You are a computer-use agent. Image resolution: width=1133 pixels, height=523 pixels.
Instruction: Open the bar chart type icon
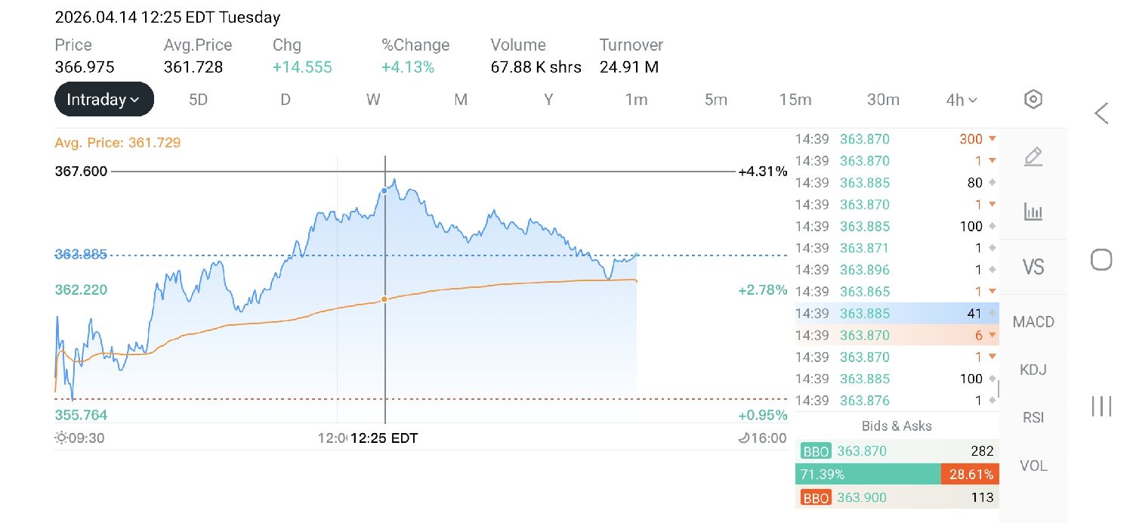1033,212
